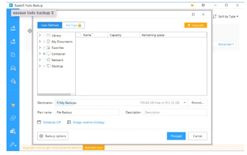This screenshot has width=247, height=155.
Task: Uncheck the My Documents checkbox
Action: [x=44, y=42]
